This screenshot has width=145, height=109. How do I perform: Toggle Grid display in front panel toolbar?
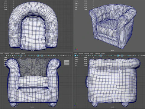point(21,56)
